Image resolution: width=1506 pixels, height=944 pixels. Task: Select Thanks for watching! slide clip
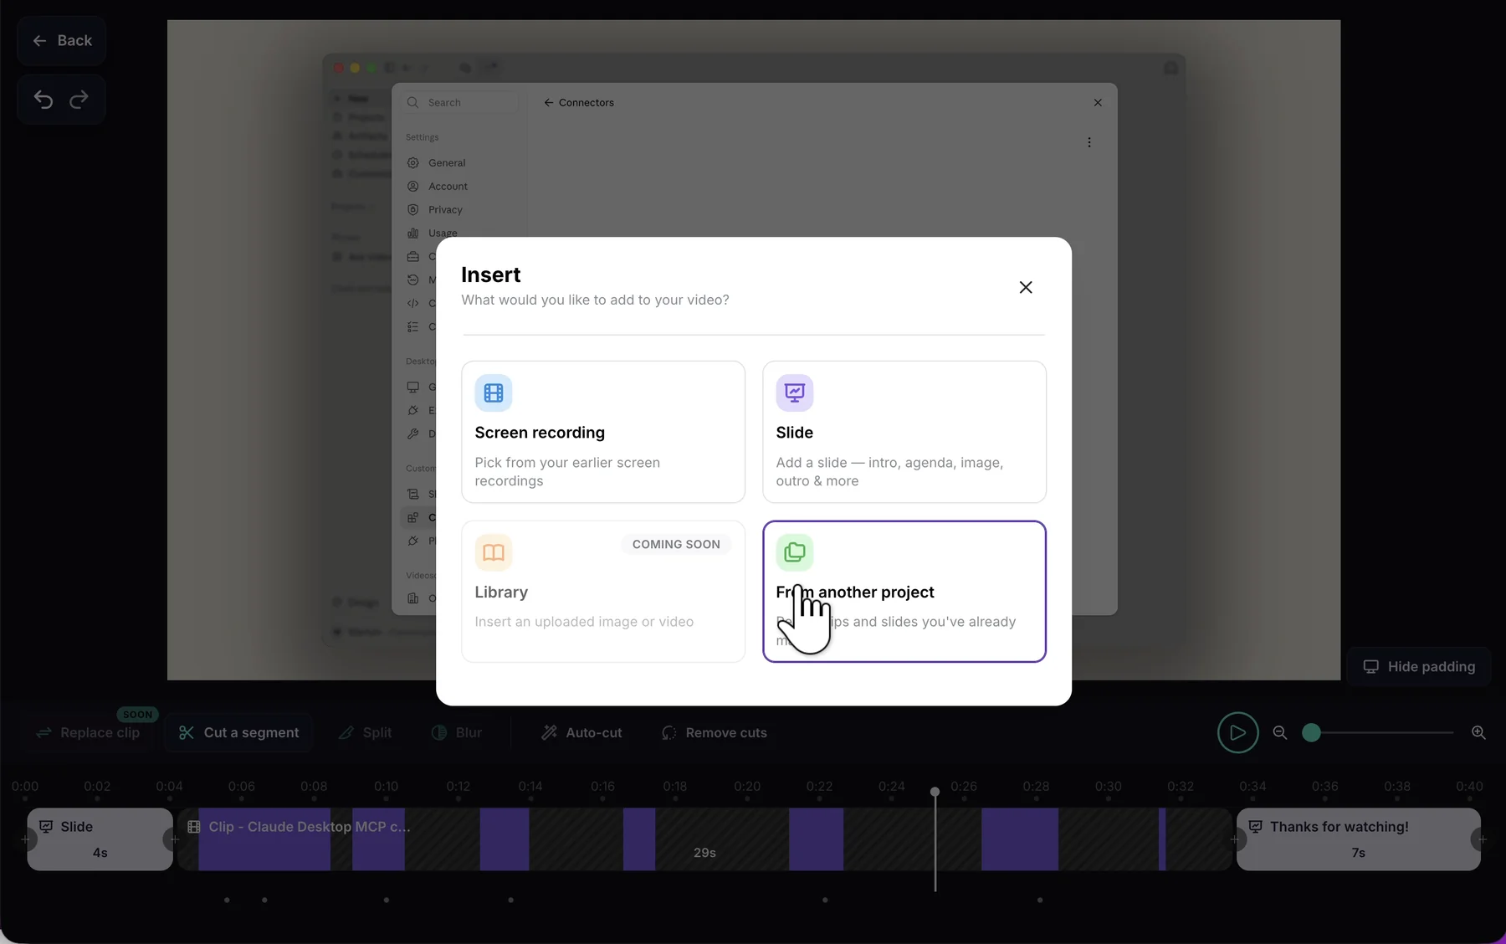coord(1358,839)
